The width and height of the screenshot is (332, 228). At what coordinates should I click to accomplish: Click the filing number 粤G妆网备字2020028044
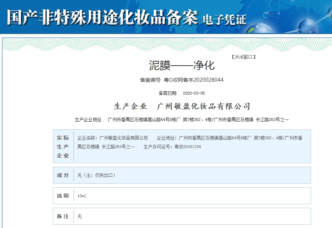193,80
